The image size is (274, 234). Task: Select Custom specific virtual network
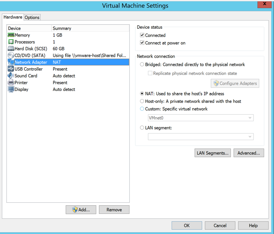[142, 109]
